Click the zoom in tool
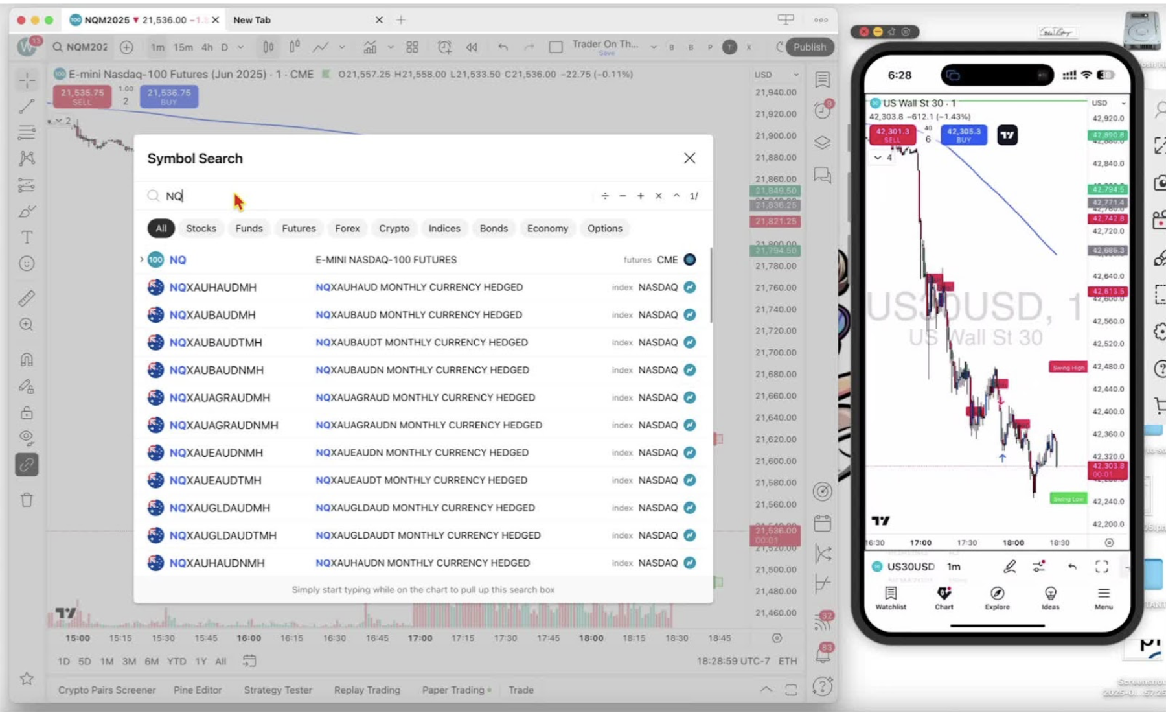This screenshot has width=1166, height=713. pos(27,324)
